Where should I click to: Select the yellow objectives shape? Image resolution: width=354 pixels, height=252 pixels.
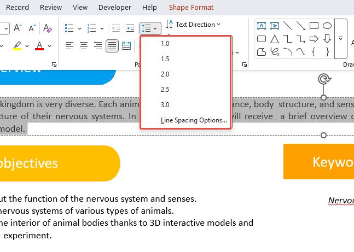(60, 163)
